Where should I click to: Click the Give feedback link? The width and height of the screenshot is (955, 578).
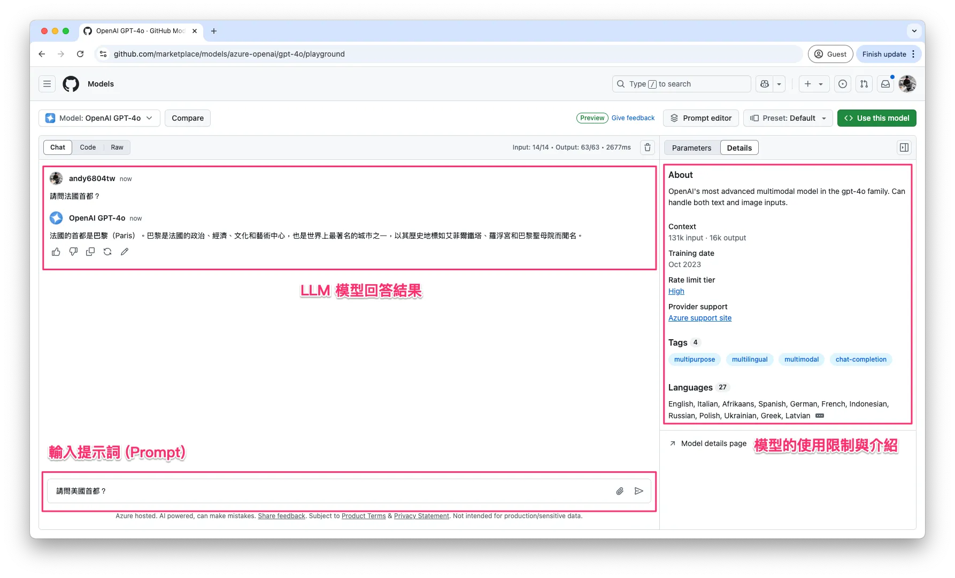click(x=633, y=118)
